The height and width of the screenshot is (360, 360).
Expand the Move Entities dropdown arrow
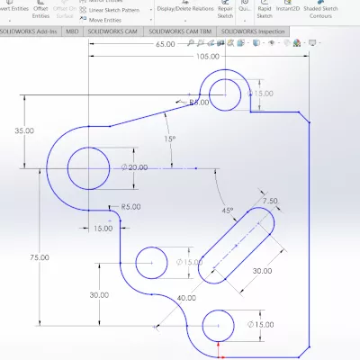(x=150, y=20)
